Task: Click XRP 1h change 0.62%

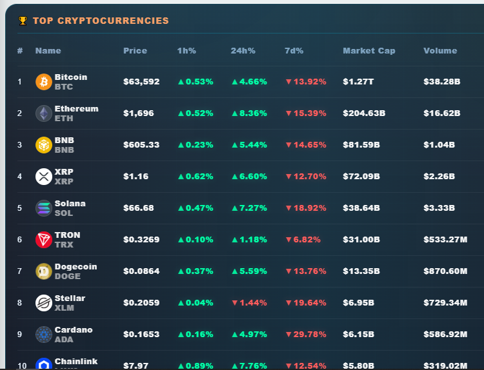Action: (x=196, y=177)
